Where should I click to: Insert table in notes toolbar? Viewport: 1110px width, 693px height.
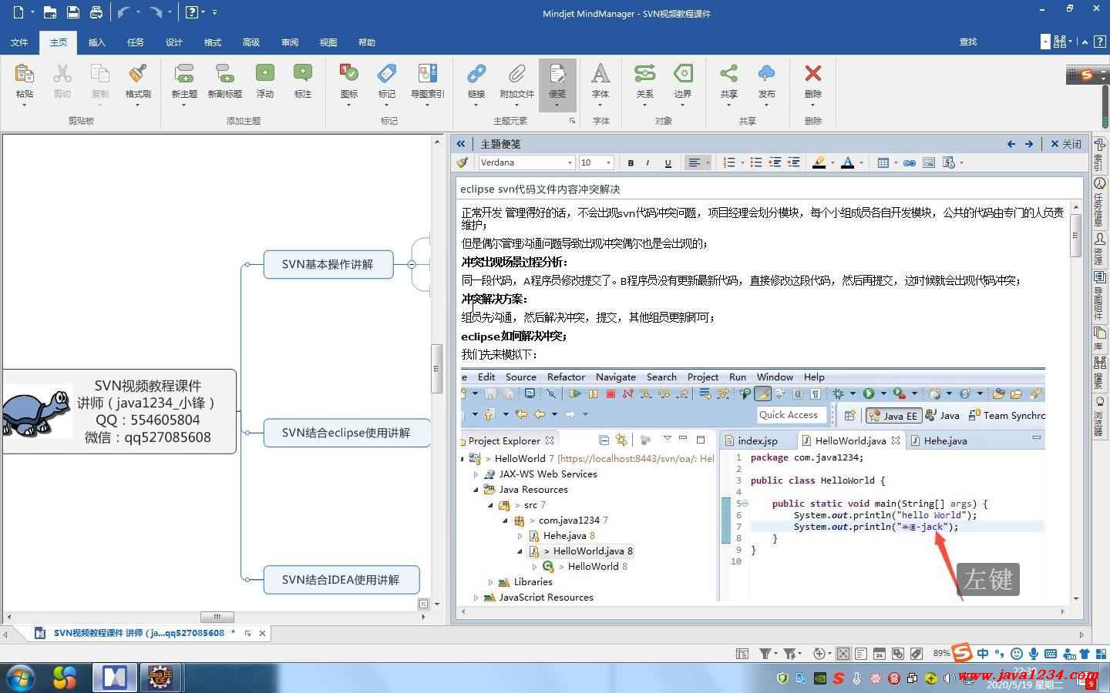(883, 162)
